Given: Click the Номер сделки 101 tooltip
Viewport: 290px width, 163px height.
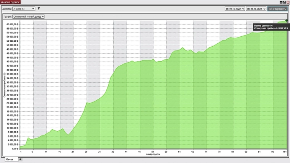Looking at the screenshot, I should tap(271, 27).
